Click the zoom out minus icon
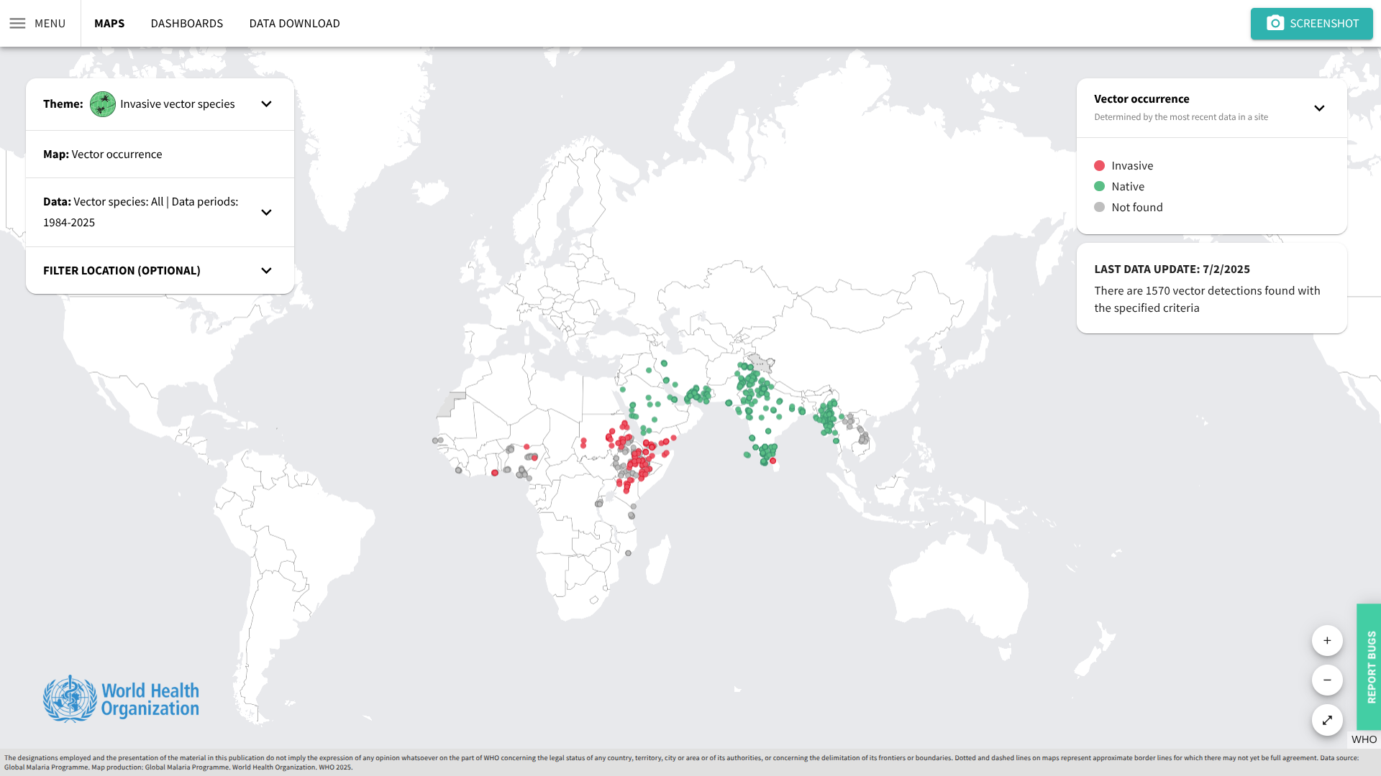 [1327, 680]
